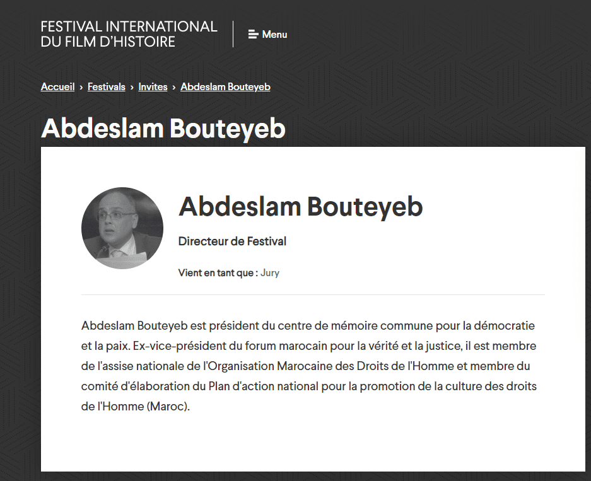
Task: Navigate to the Invites breadcrumb
Action: click(153, 86)
